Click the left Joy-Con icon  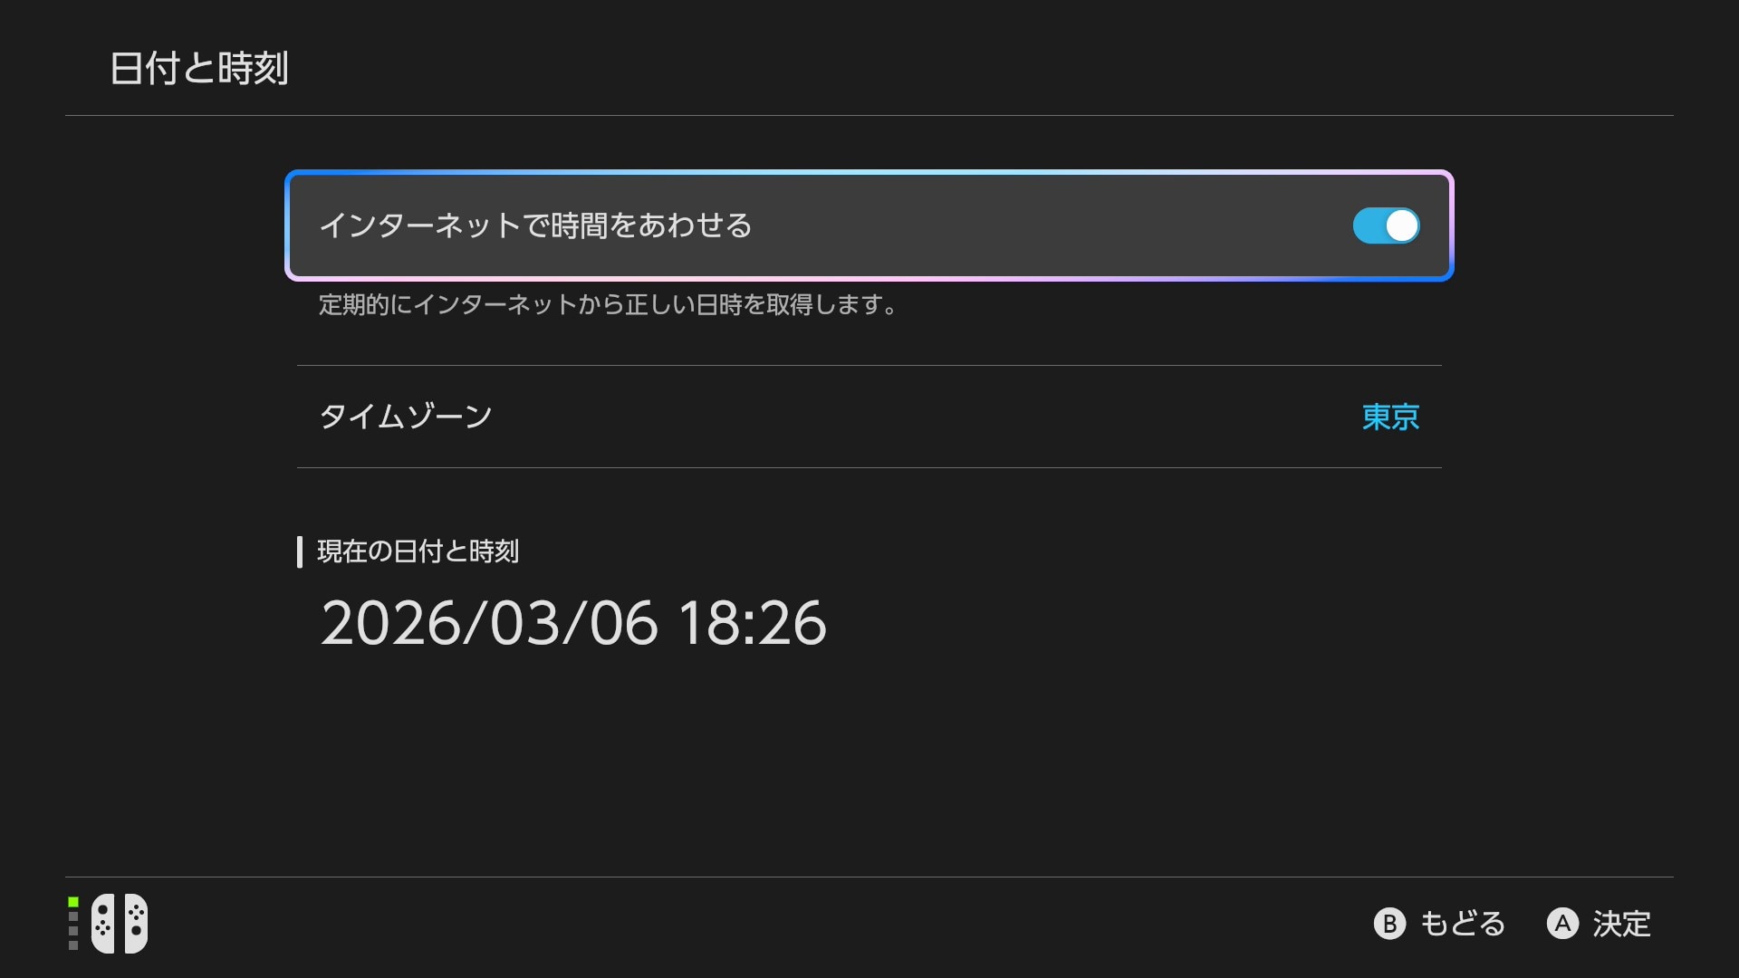tap(103, 924)
